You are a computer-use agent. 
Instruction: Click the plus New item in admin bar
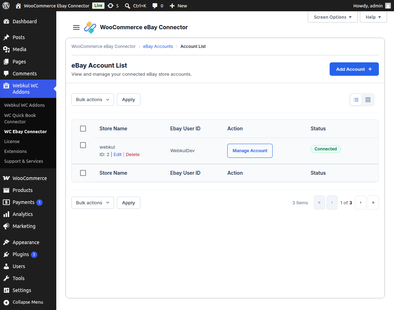178,6
